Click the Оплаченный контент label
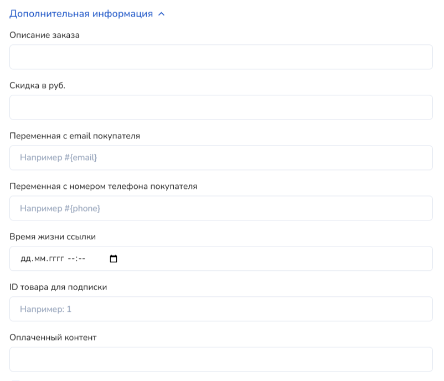 pos(53,337)
